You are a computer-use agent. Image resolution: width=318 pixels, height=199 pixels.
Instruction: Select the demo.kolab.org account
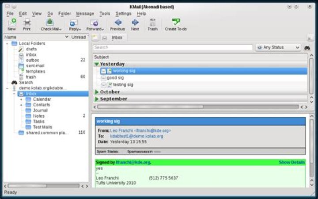[x=43, y=88]
